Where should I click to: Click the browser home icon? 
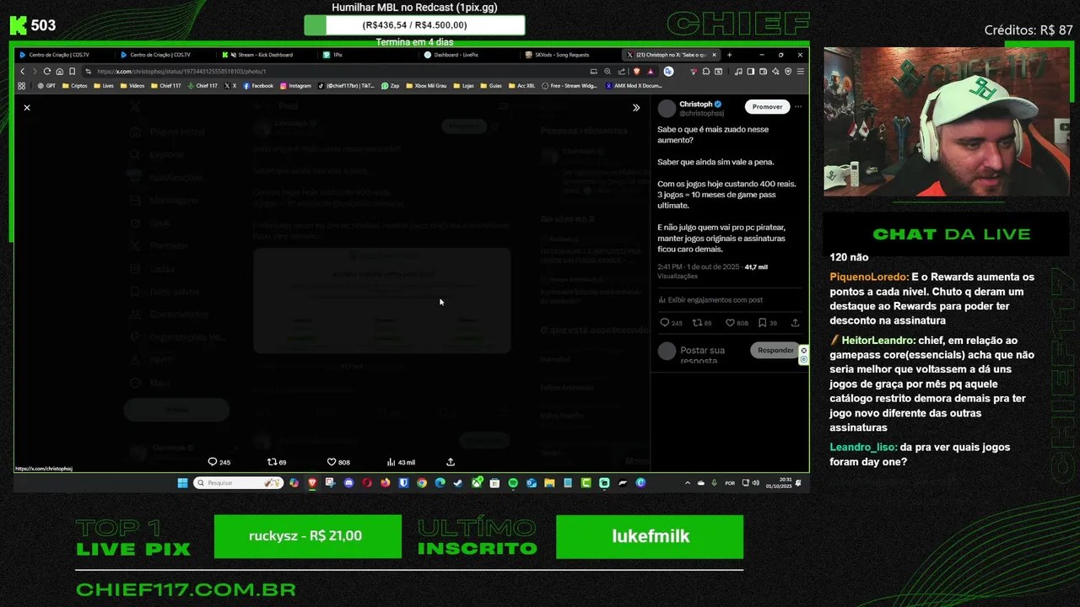[59, 72]
